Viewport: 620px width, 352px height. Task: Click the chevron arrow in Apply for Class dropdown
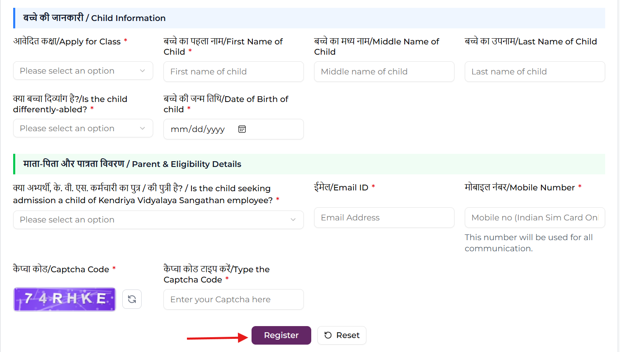coord(142,71)
